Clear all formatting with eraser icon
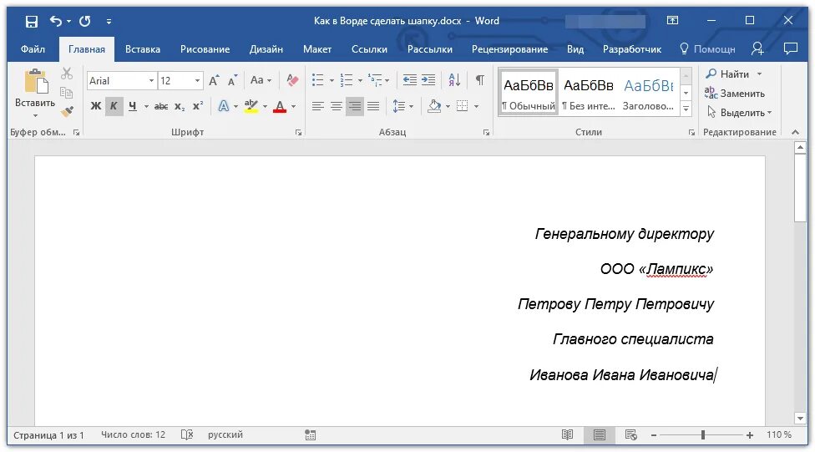This screenshot has width=815, height=452. click(x=292, y=80)
